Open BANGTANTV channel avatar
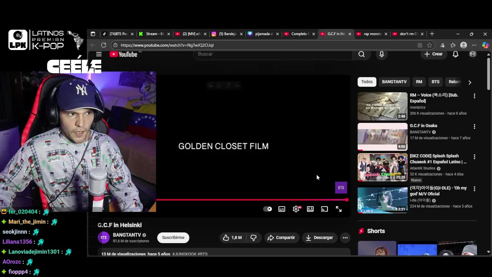Screen dimensions: 492x277 104,238
